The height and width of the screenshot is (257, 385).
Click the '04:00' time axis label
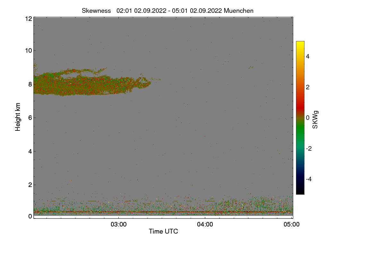pos(205,225)
